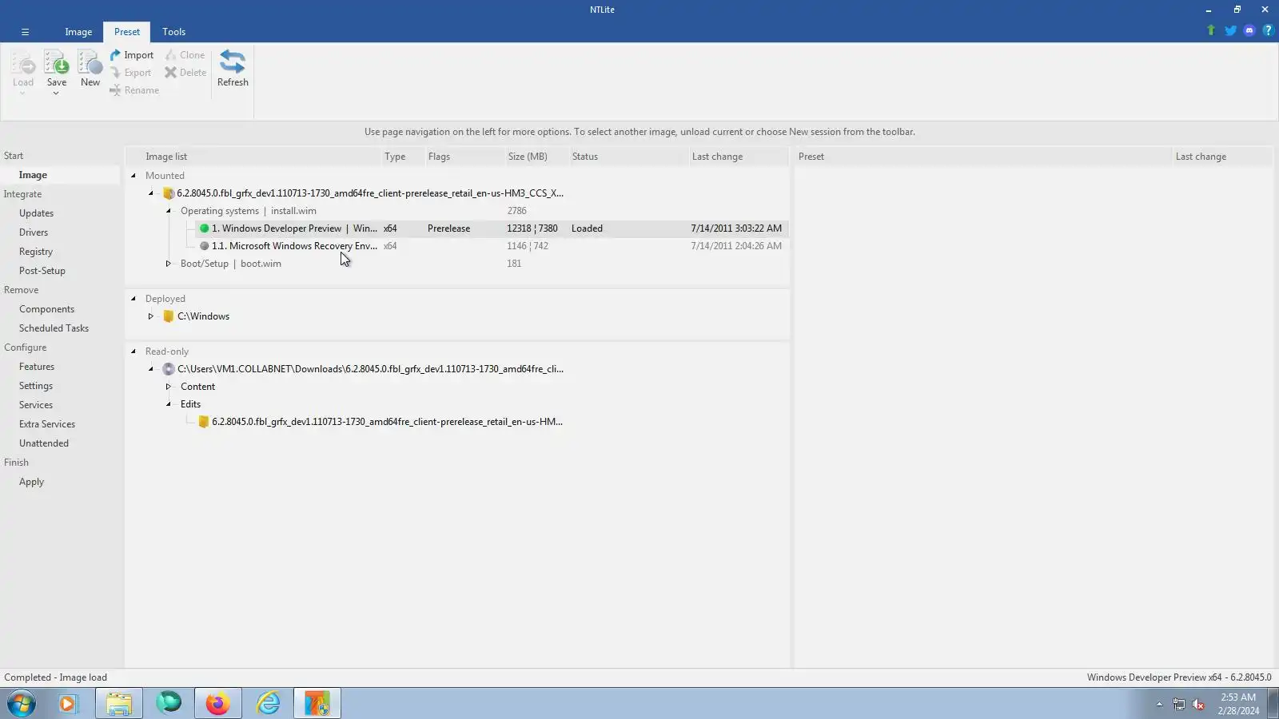Open the Discord link icon

pyautogui.click(x=1249, y=30)
